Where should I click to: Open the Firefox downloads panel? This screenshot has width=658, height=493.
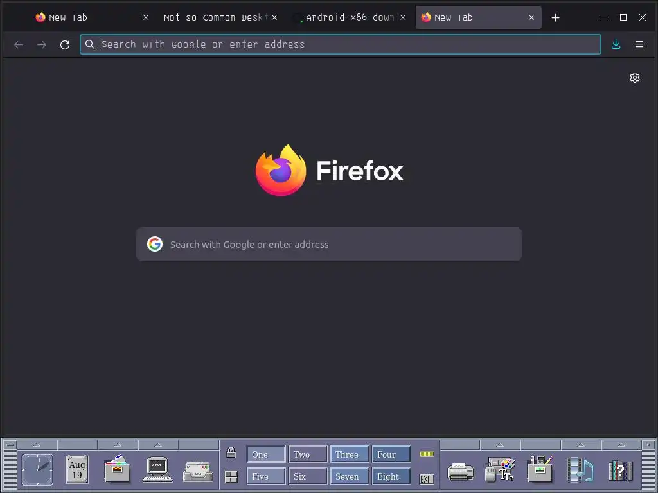(x=616, y=44)
